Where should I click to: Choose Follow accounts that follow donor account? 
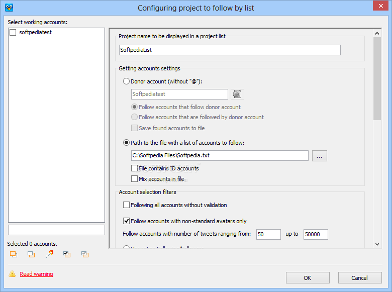click(134, 107)
